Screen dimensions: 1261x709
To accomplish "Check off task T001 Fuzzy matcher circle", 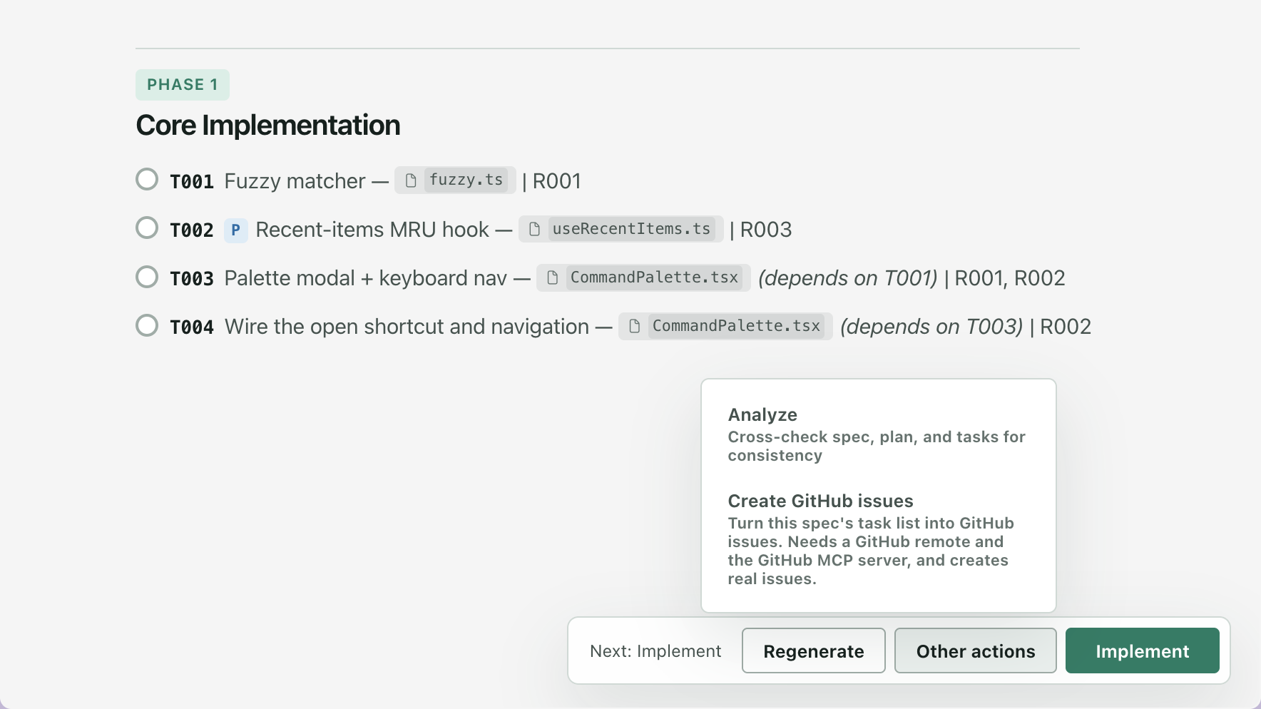I will pos(147,179).
